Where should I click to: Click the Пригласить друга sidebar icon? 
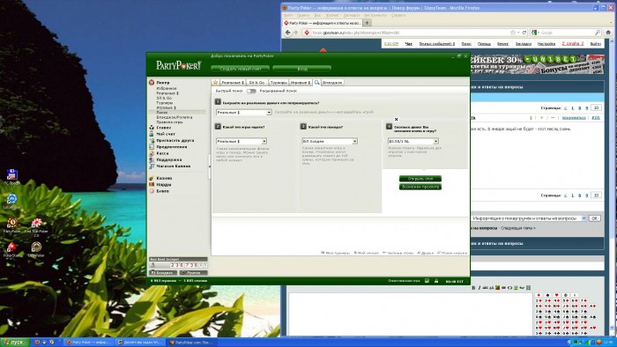click(152, 140)
